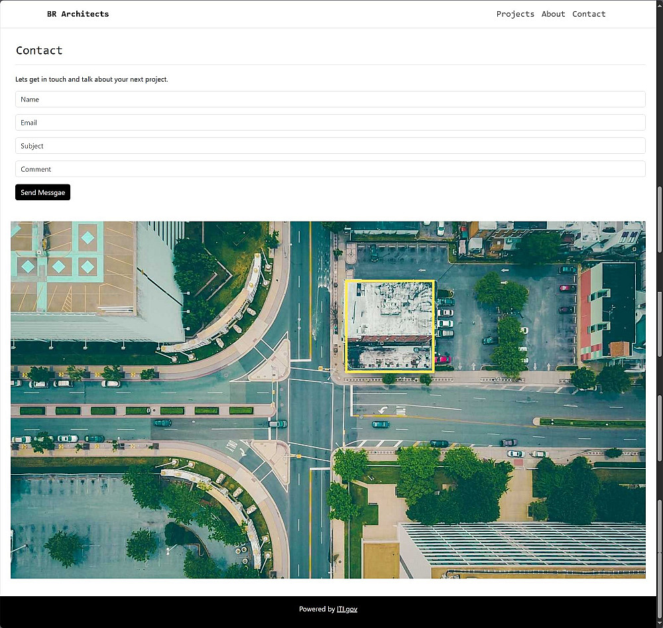Focus the Name input field
The height and width of the screenshot is (628, 663).
click(x=330, y=99)
